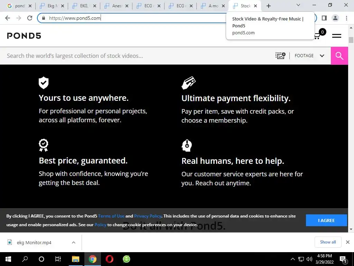Open the notification center icon
The image size is (354, 266).
click(x=343, y=259)
